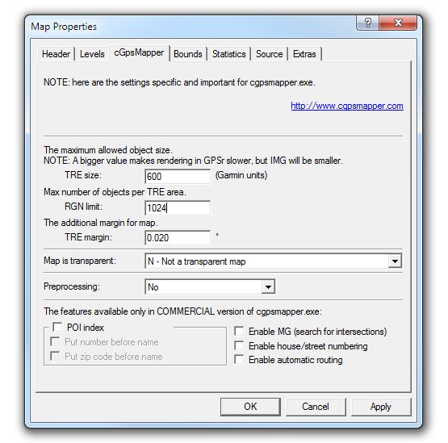Enable the POI index checkbox
Image resolution: width=448 pixels, height=443 pixels.
click(x=57, y=327)
